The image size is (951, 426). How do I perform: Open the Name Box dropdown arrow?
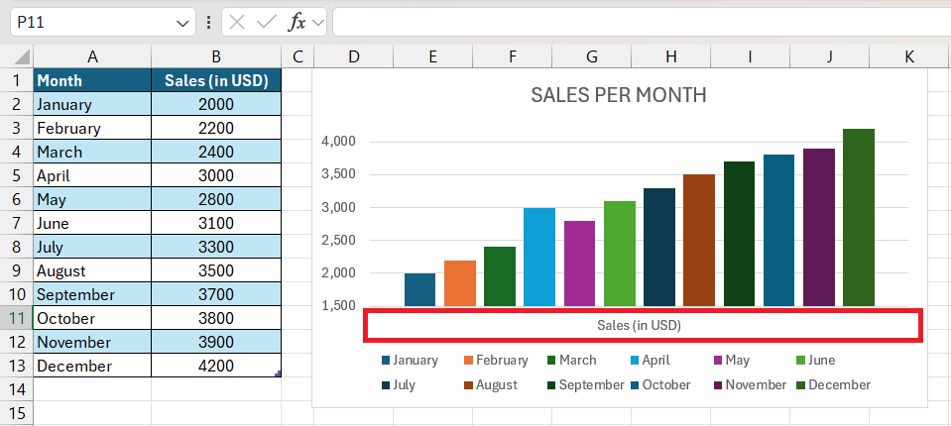coord(181,23)
